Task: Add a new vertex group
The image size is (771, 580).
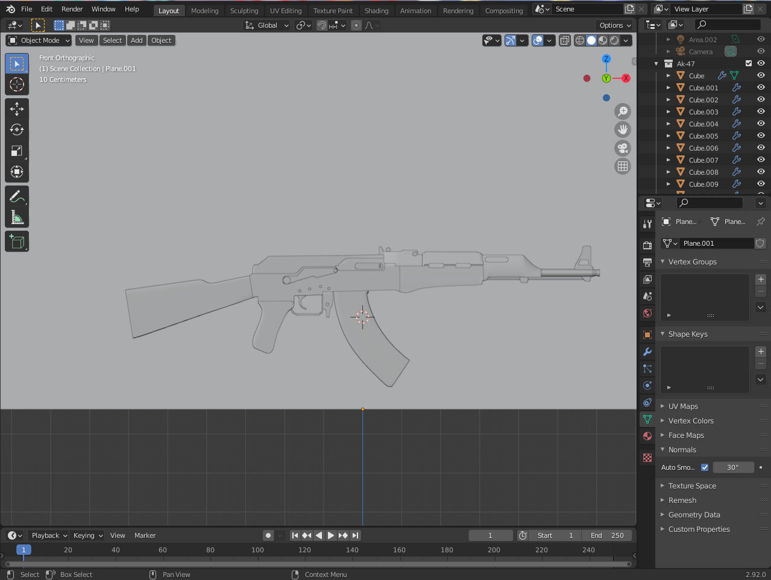Action: [760, 279]
